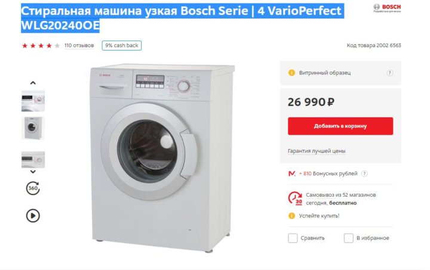The image size is (430, 270).
Task: Open the 110 отзывов reviews link
Action: [79, 45]
